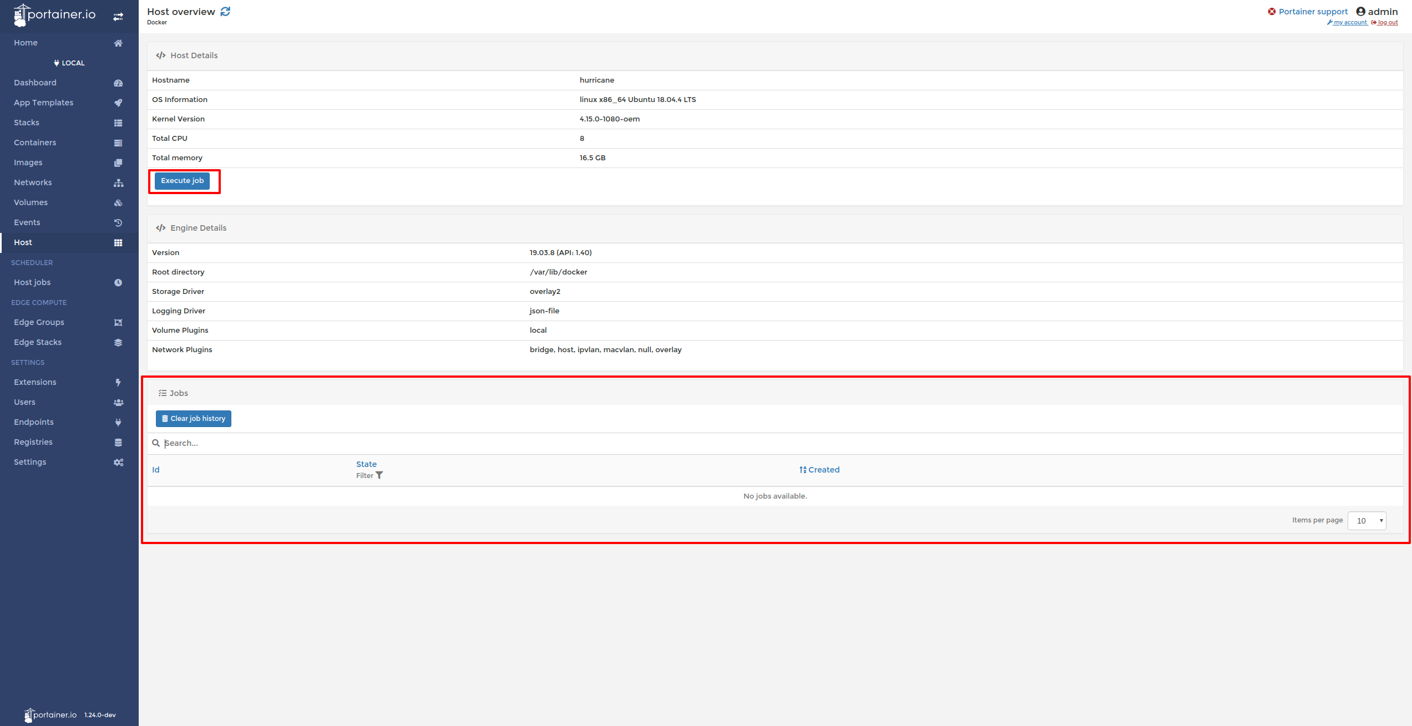1412x726 pixels.
Task: Select the Edge Groups icon
Action: point(118,322)
